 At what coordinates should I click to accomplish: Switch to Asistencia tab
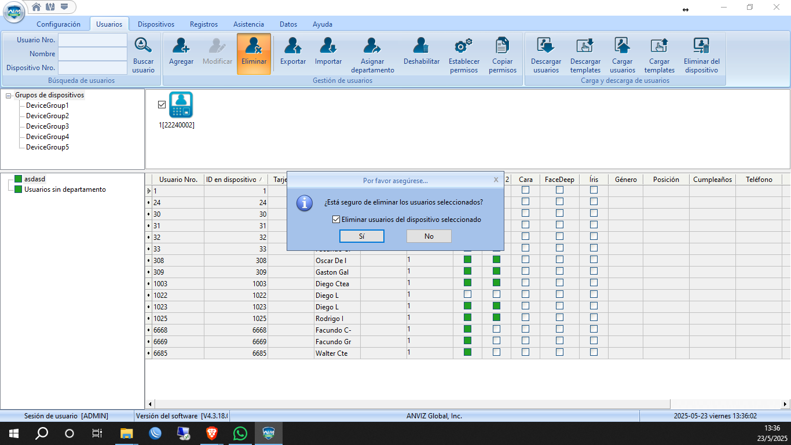[x=248, y=24]
